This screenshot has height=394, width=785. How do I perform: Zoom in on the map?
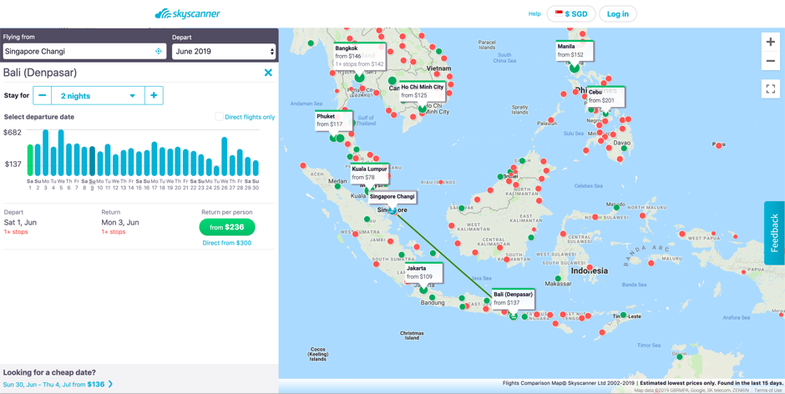[x=770, y=42]
